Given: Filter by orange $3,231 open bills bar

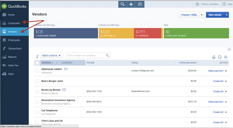Looking at the screenshot, I should click(x=116, y=33).
